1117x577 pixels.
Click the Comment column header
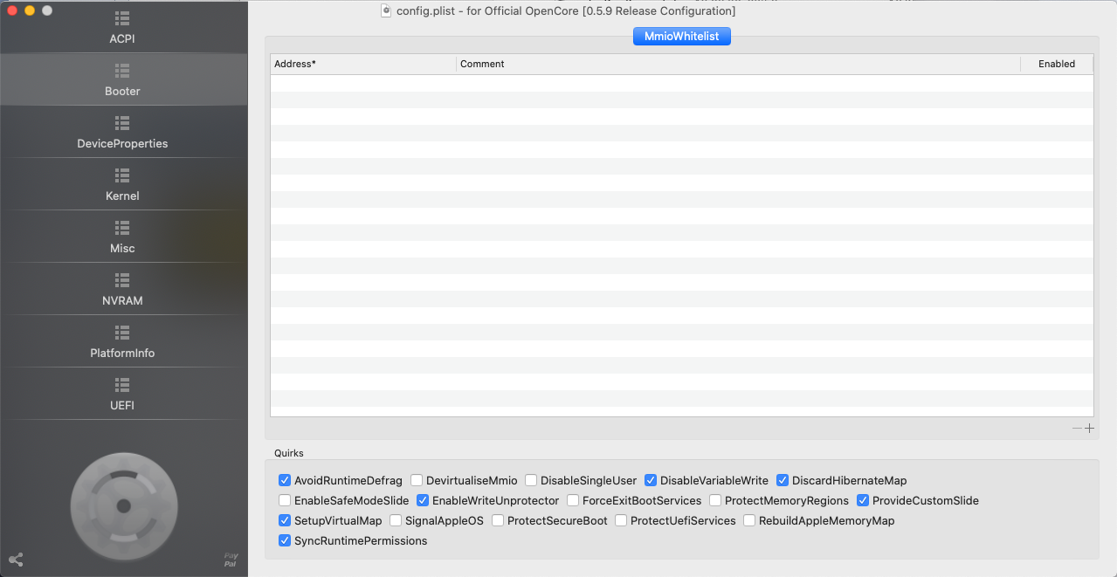[x=738, y=64]
